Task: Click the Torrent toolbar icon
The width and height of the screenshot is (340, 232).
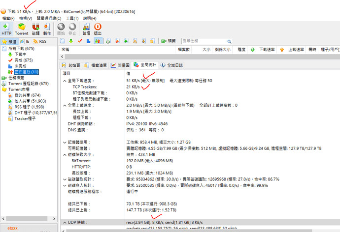Action: point(22,28)
